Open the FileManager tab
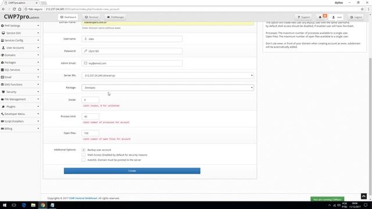 click(x=116, y=17)
